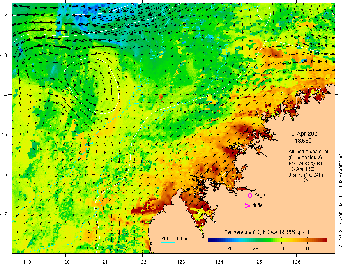Click the time label 13:55Z
Screen dimensions: 343x265
click(303, 141)
